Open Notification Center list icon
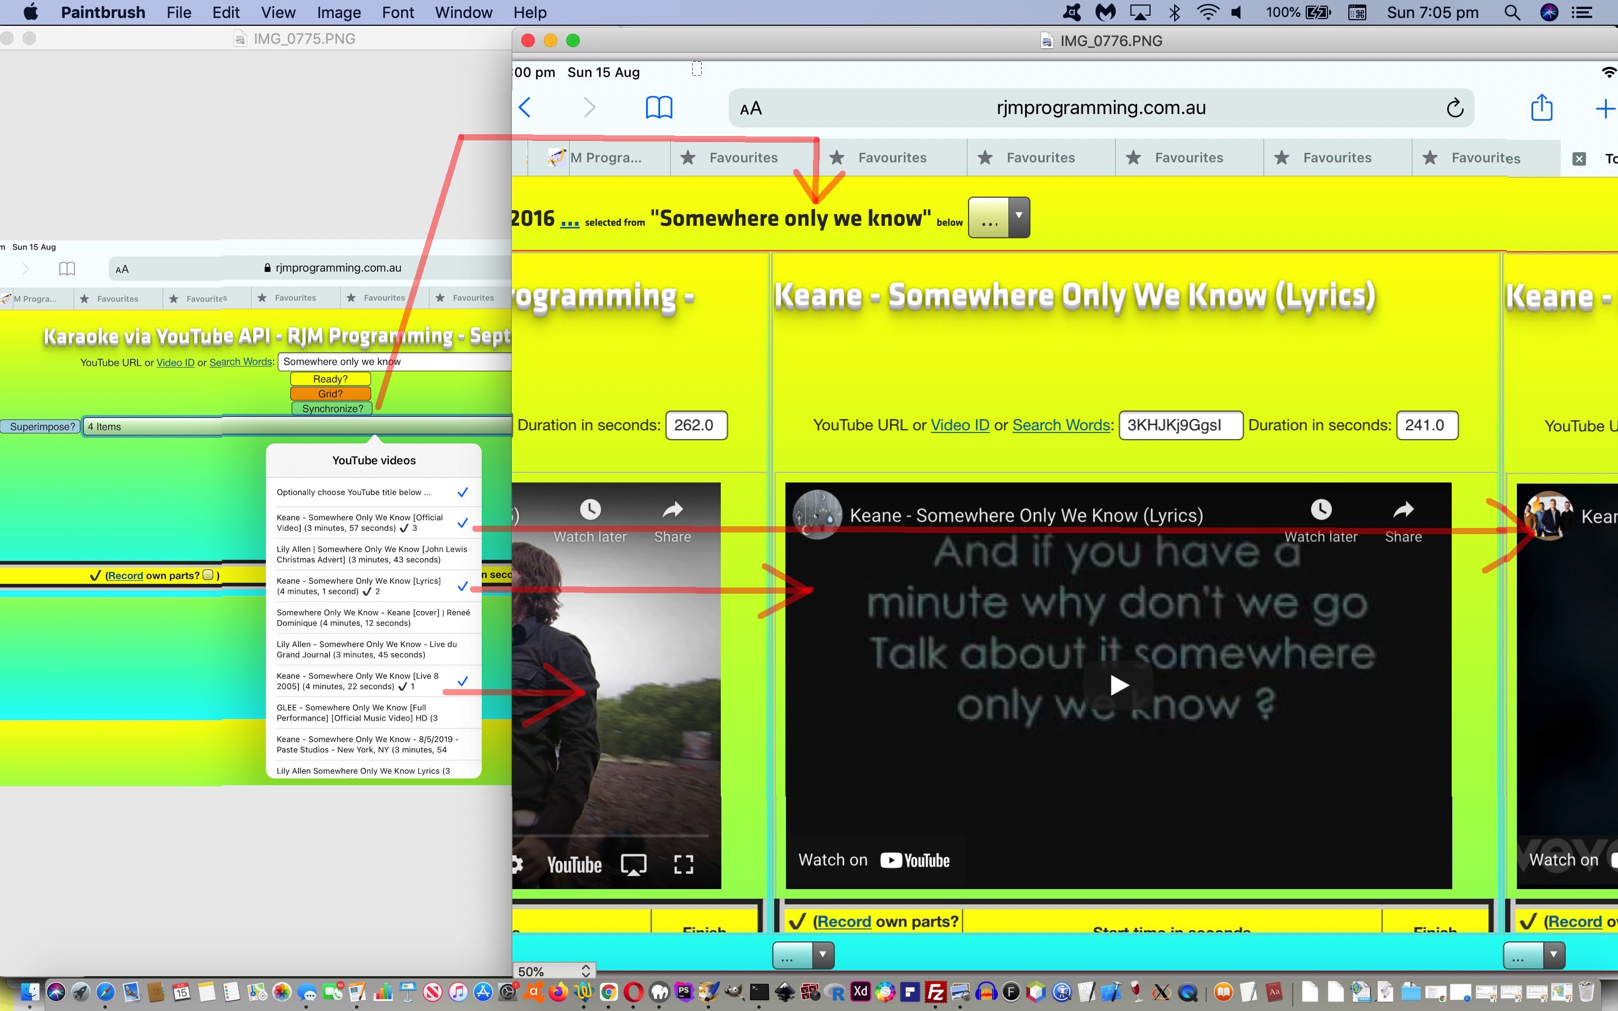 tap(1583, 13)
